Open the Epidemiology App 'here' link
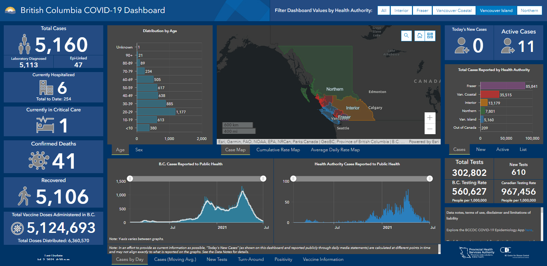Viewport: 547px width, 266px height. click(529, 230)
